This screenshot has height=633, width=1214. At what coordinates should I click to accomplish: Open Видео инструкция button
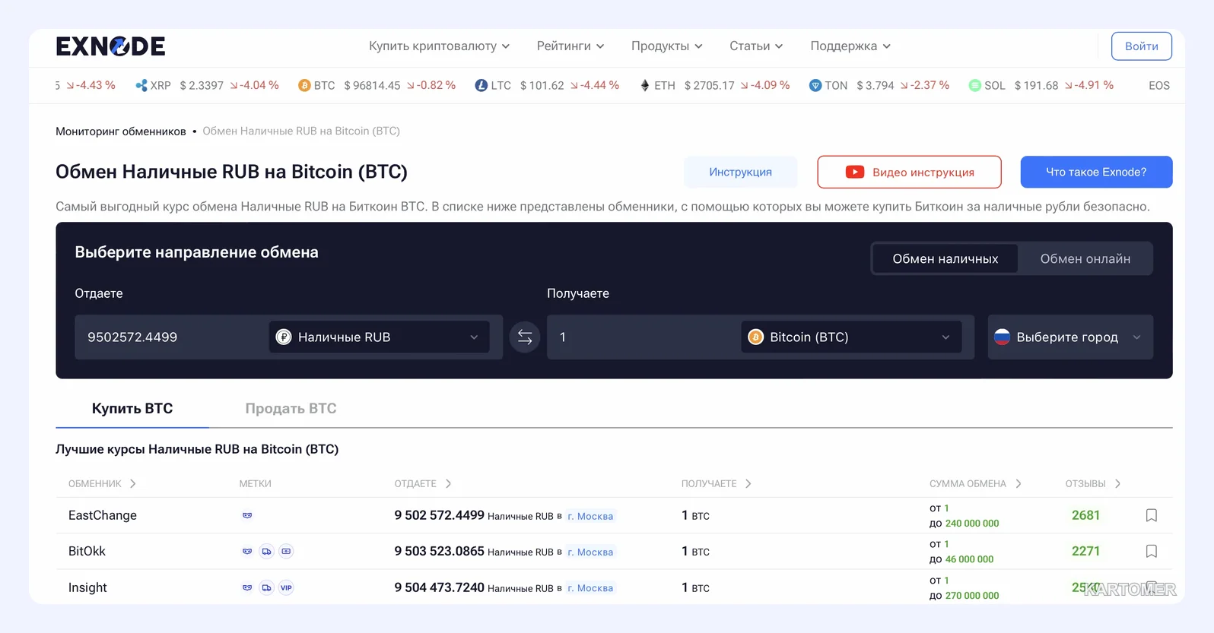click(909, 172)
